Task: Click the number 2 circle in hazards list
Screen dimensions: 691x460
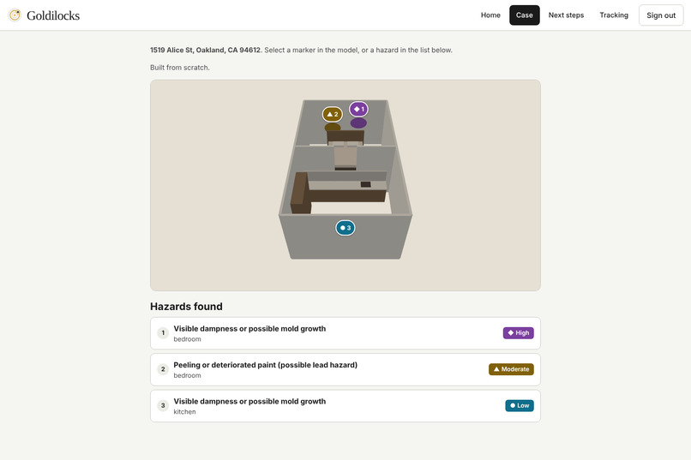Action: [163, 369]
